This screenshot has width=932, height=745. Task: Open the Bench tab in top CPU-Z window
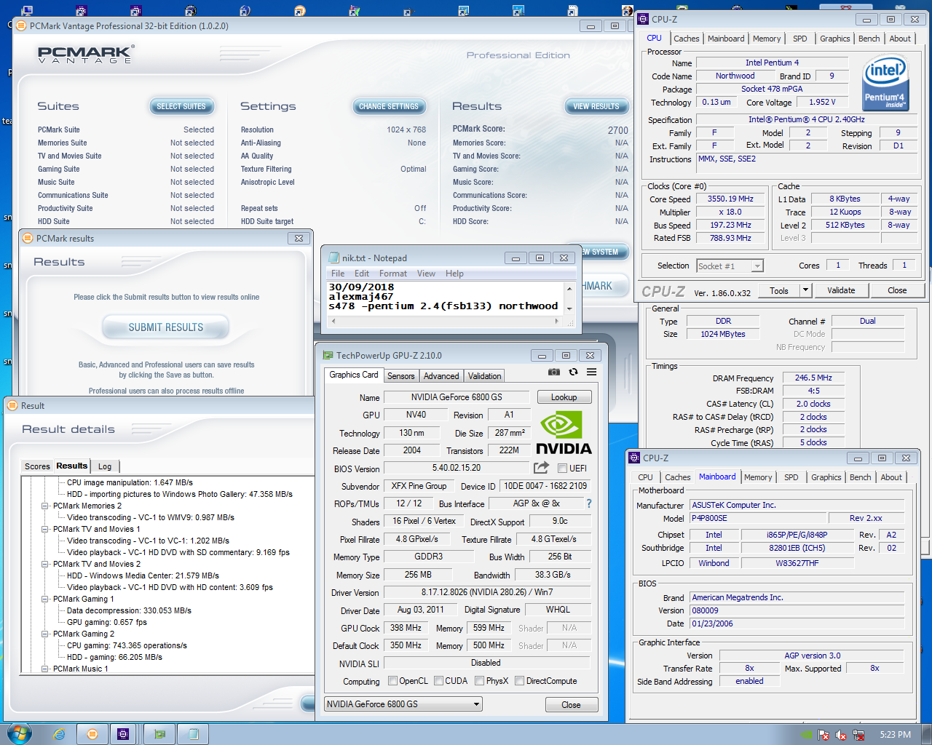point(869,39)
